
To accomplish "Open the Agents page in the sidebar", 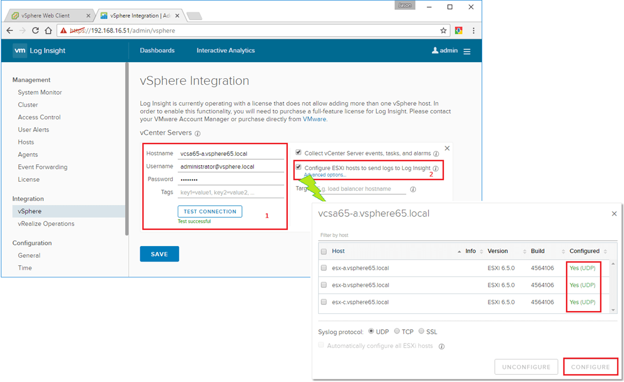I will (28, 155).
